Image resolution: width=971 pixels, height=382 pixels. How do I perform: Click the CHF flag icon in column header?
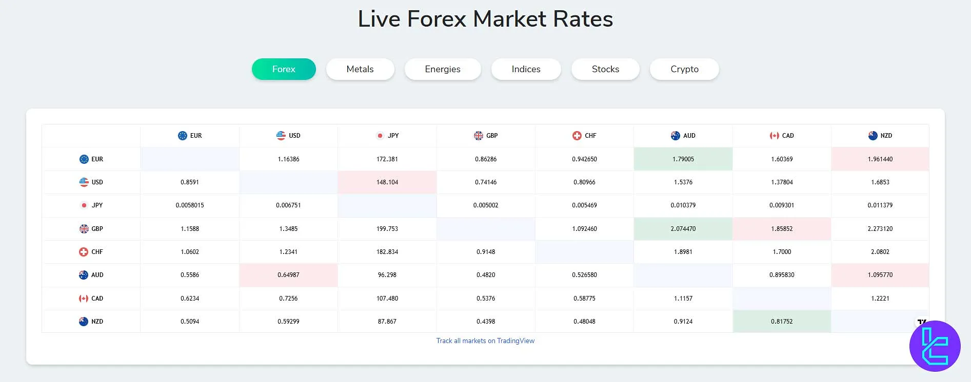577,136
